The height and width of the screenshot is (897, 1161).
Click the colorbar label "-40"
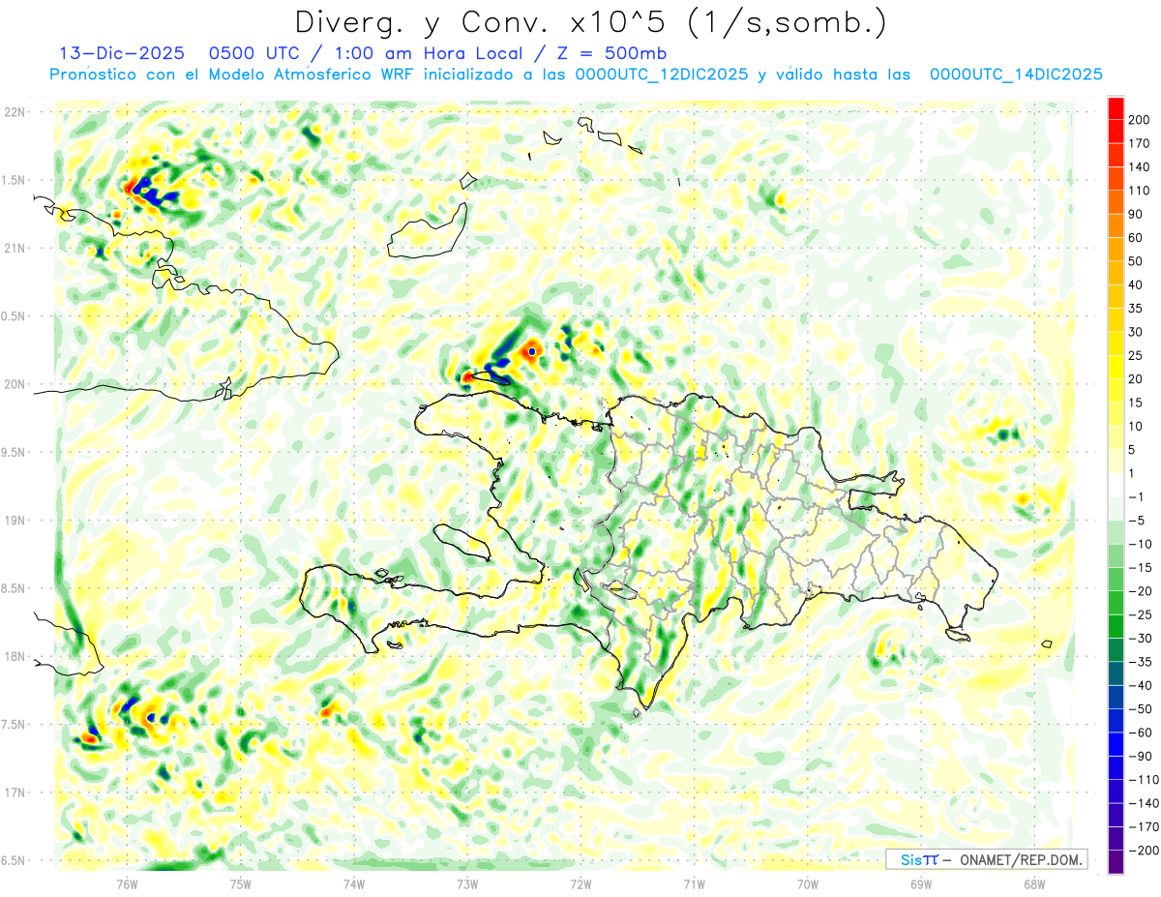[x=1140, y=685]
